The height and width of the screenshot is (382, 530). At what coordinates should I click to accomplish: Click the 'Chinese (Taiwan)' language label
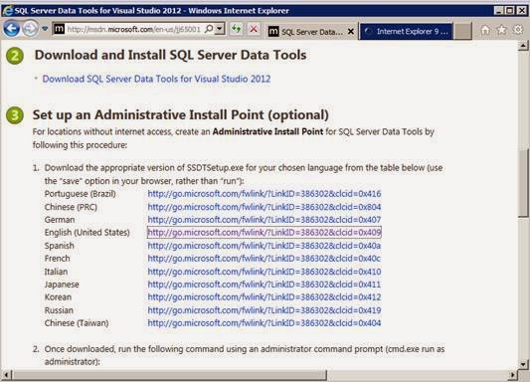[77, 323]
